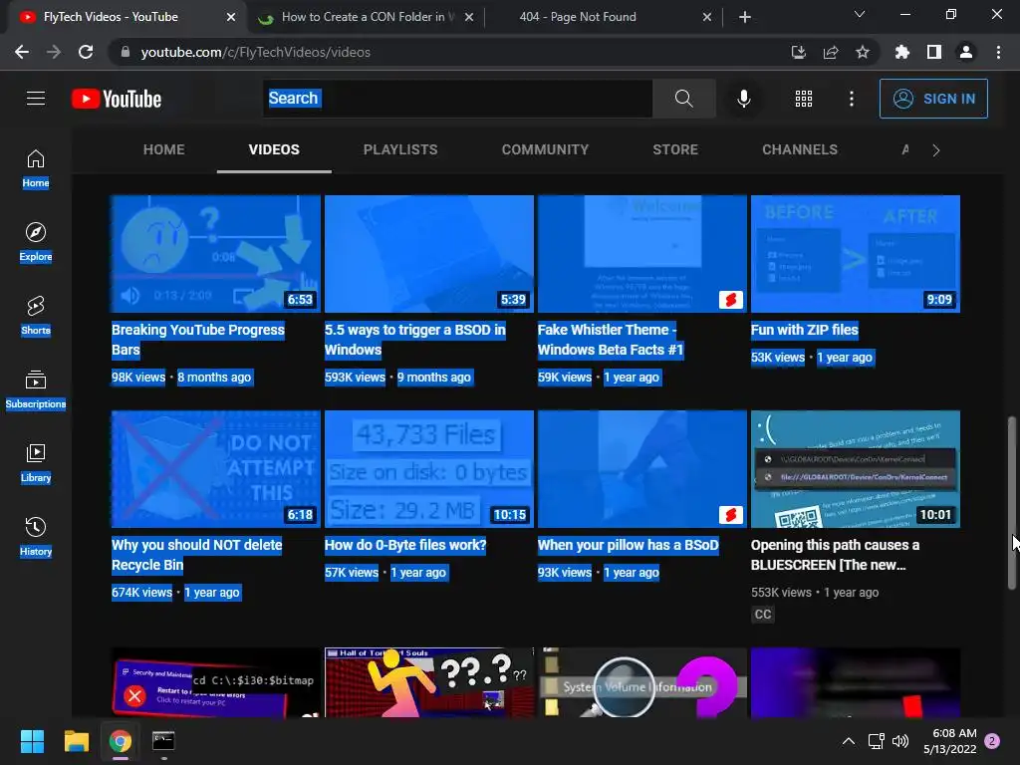The height and width of the screenshot is (765, 1020).
Task: Open 'Opening this path causes a BLUESCREEN' title
Action: coord(836,555)
